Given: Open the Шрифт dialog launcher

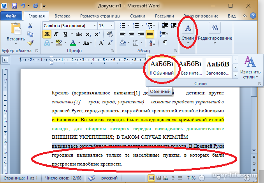Looking at the screenshot, I should [x=112, y=51].
